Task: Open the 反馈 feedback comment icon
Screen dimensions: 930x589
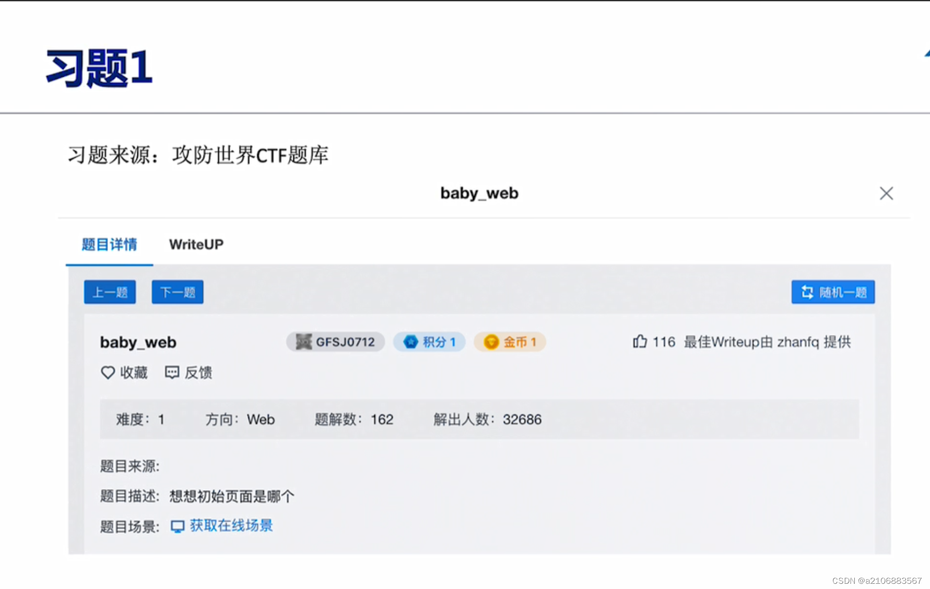Action: coord(173,372)
